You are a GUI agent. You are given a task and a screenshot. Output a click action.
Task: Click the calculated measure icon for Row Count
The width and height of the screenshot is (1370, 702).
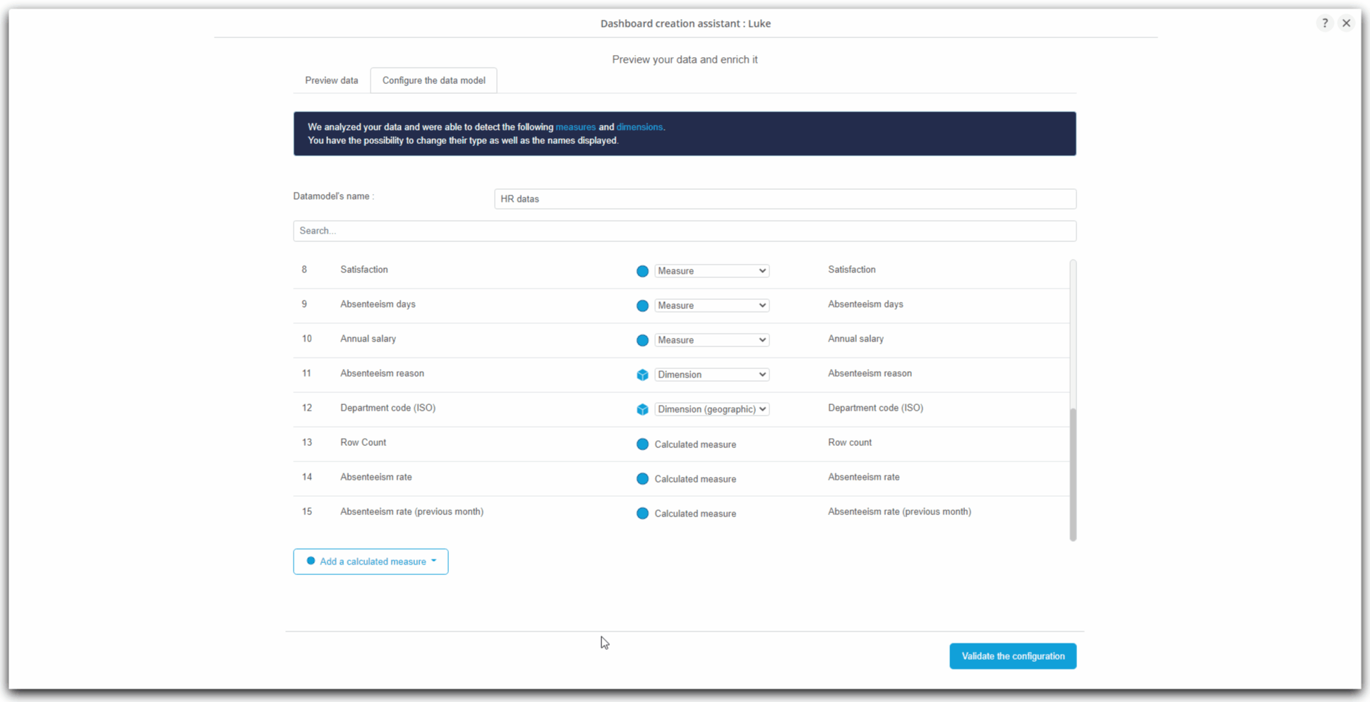coord(642,444)
